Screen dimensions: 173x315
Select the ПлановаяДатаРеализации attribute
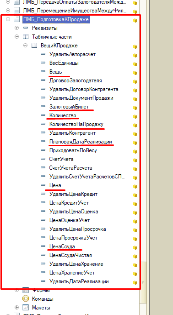tap(81, 142)
